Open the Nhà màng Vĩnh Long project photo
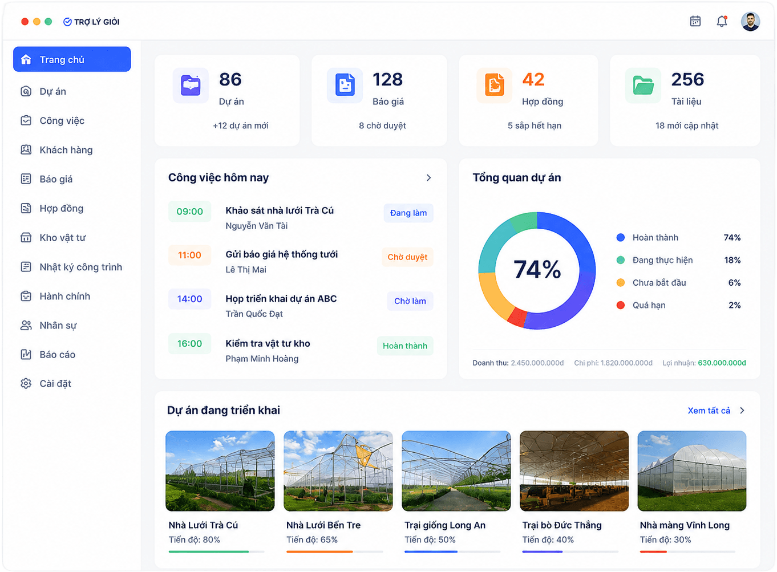 pyautogui.click(x=691, y=471)
